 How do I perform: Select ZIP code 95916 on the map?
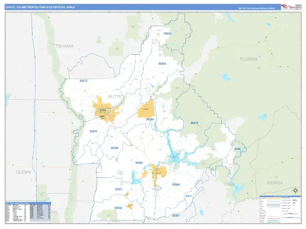194,123
